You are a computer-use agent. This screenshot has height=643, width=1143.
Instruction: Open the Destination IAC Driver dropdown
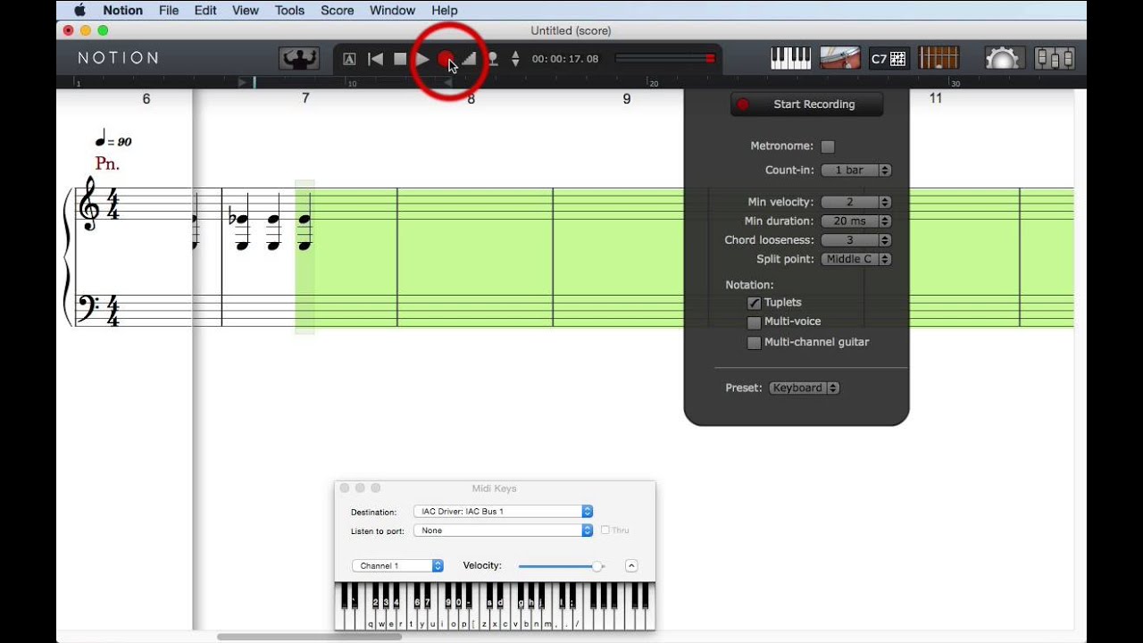(x=504, y=512)
